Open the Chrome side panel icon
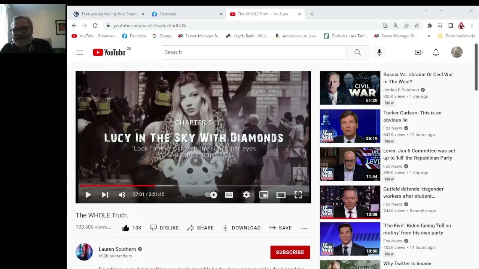Screen dimensions: 479x269 451,25
